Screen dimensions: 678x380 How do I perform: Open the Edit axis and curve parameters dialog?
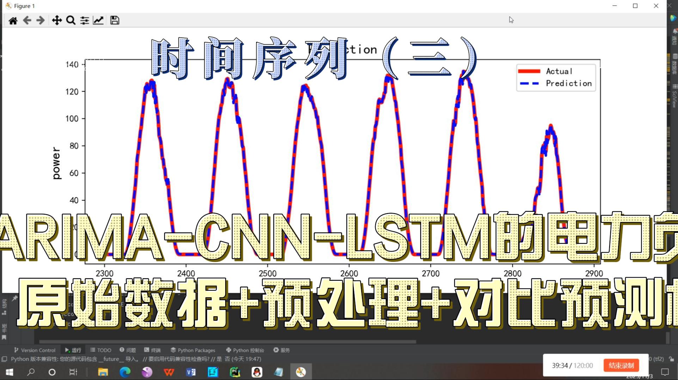click(x=98, y=20)
